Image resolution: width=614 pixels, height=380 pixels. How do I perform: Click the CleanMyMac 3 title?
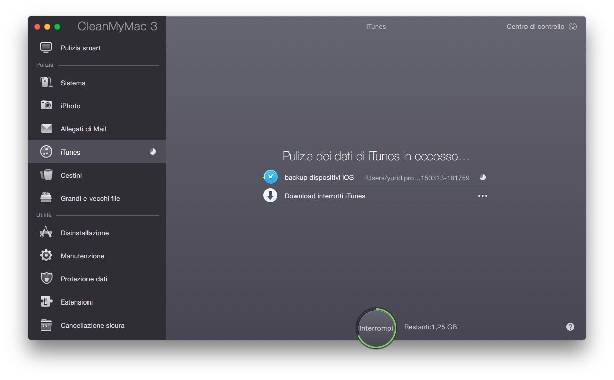click(118, 27)
